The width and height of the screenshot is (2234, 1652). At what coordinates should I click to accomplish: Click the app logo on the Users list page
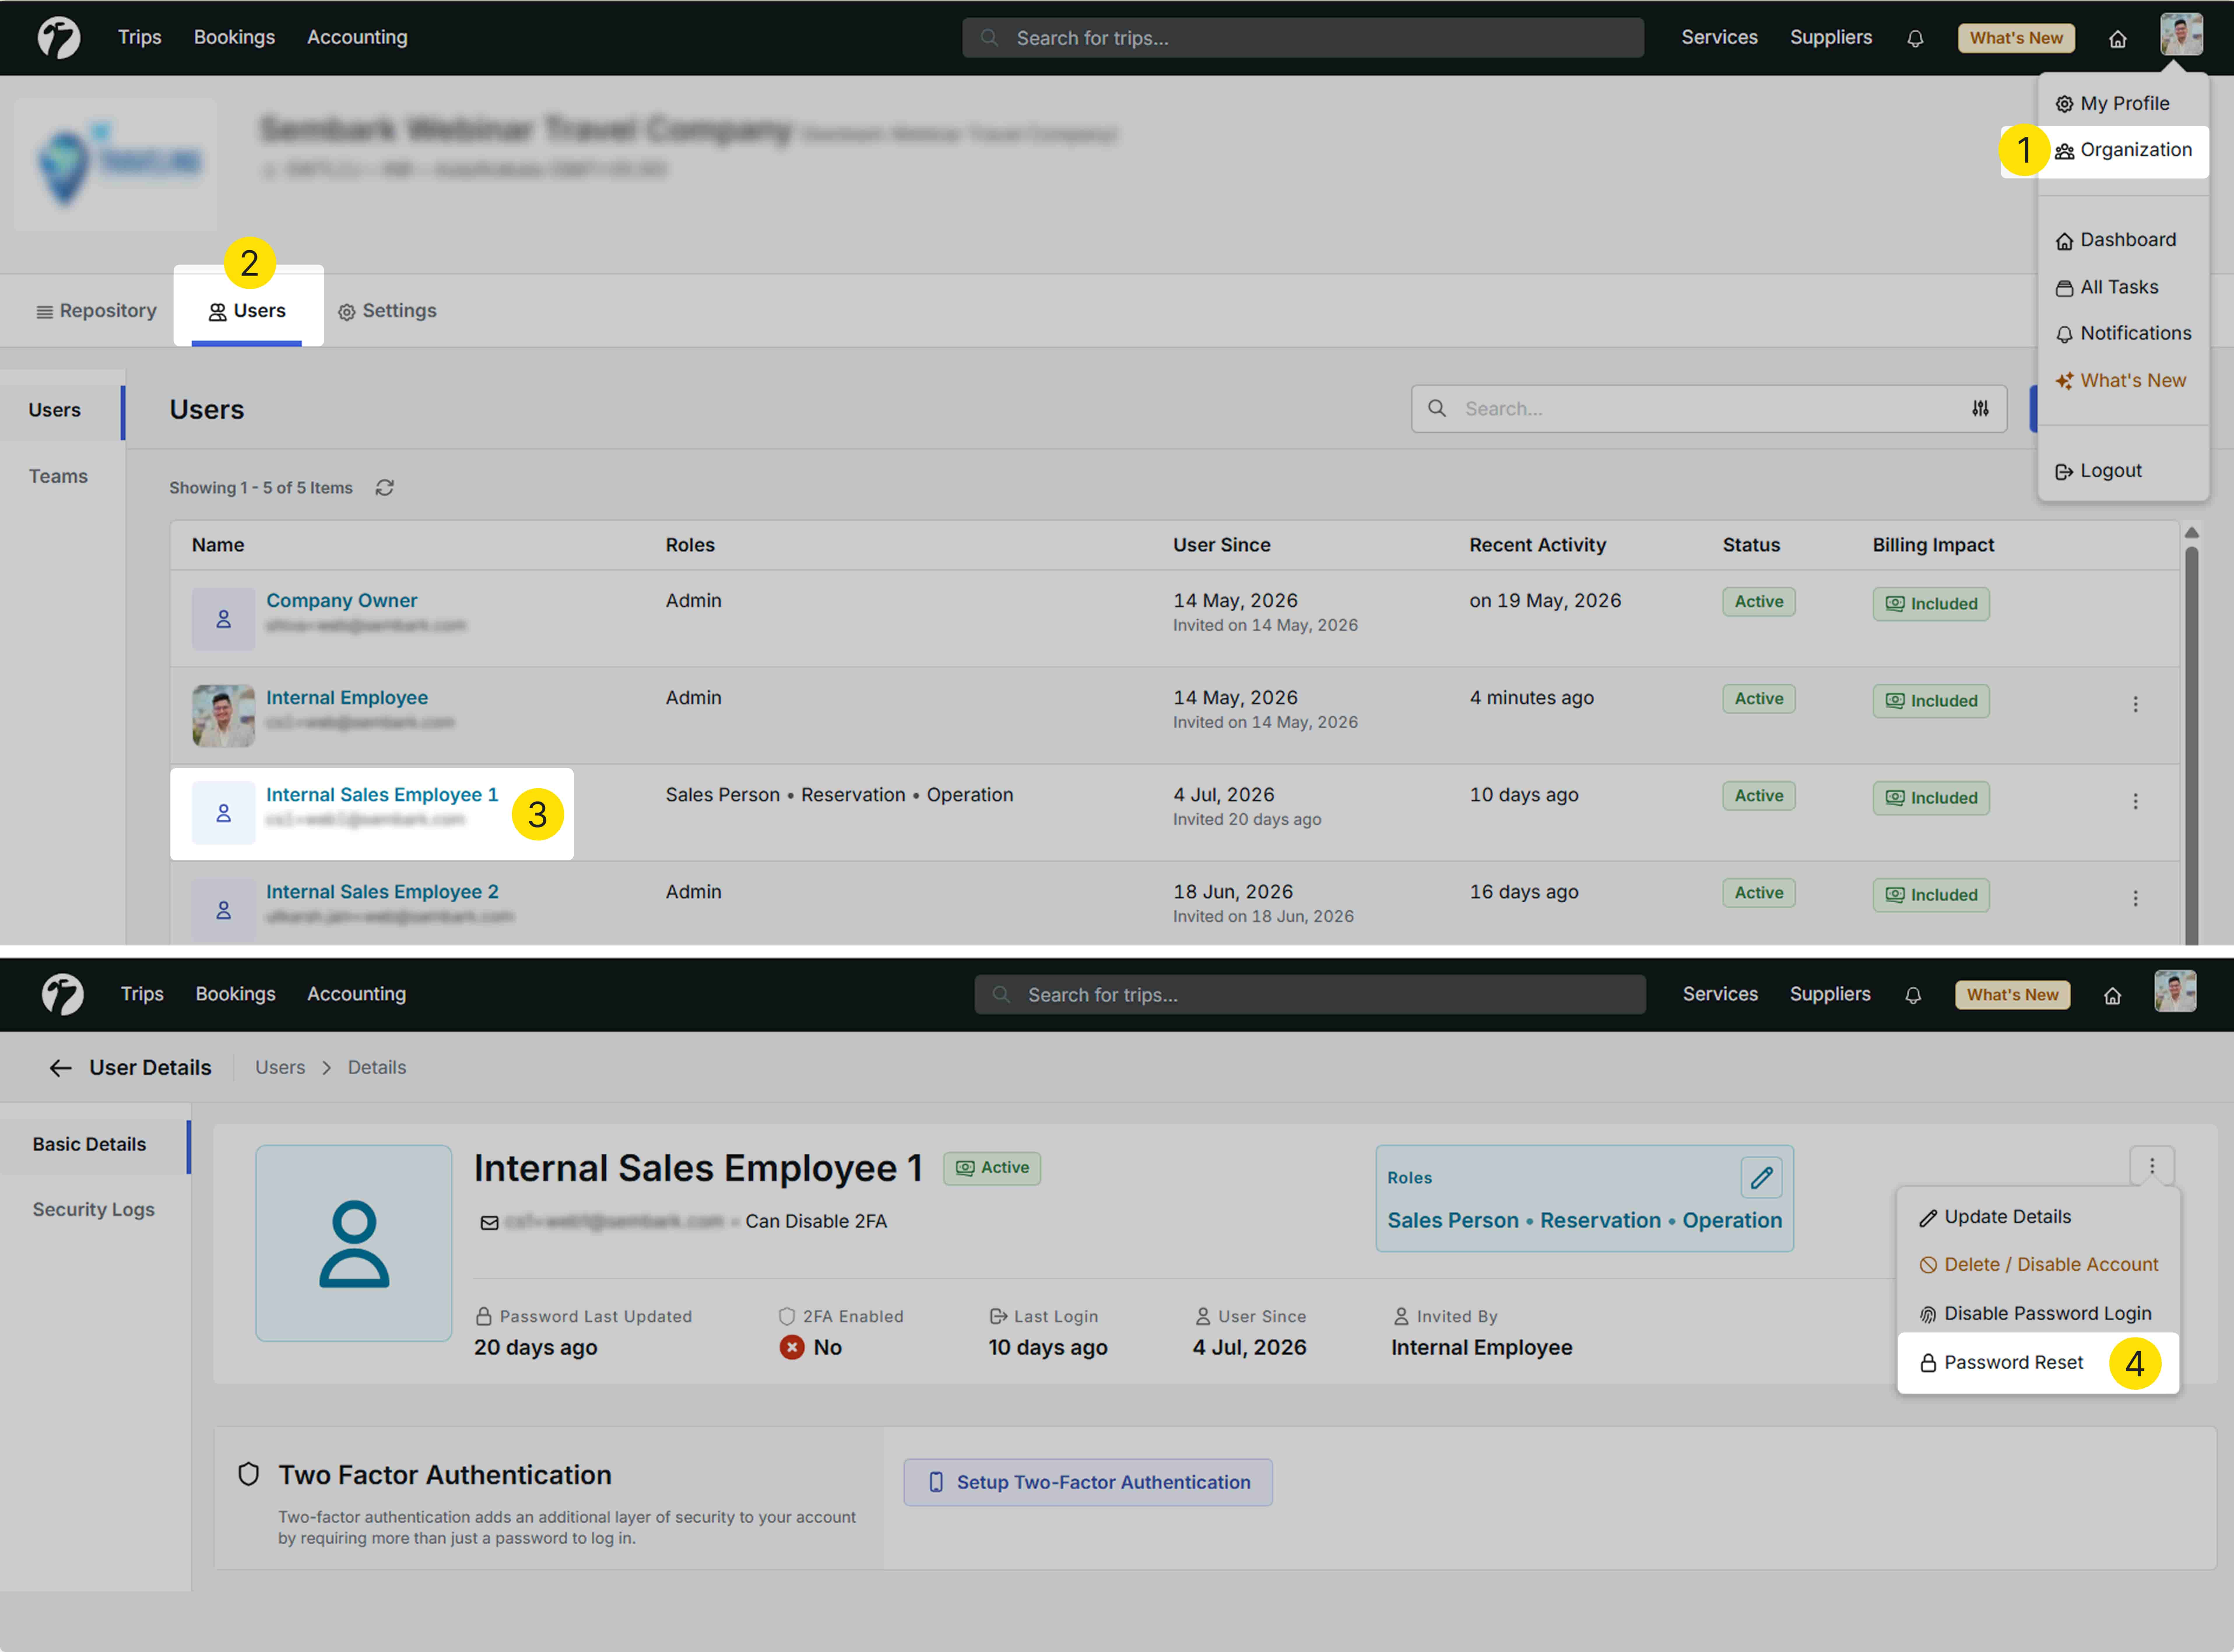(59, 38)
